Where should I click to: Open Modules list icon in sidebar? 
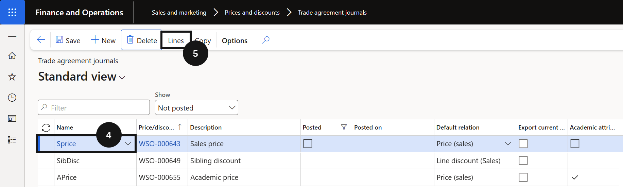[x=12, y=140]
